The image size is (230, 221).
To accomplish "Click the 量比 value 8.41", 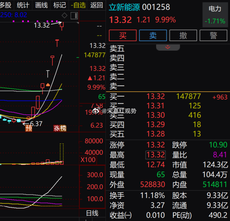I will (x=220, y=155).
